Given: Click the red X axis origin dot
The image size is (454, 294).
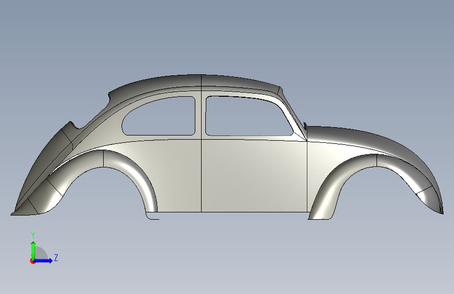Looking at the screenshot, I should tap(32, 261).
